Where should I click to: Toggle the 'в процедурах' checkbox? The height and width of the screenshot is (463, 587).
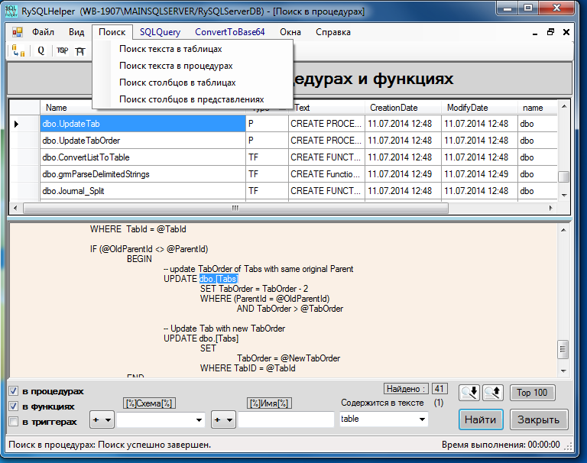14,391
